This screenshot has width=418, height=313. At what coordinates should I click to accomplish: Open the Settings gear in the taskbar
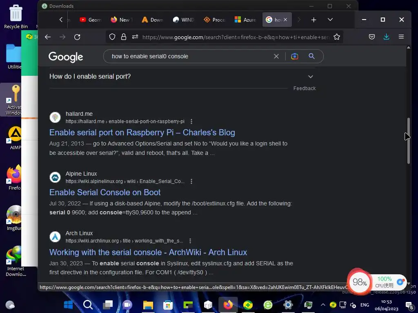288,305
